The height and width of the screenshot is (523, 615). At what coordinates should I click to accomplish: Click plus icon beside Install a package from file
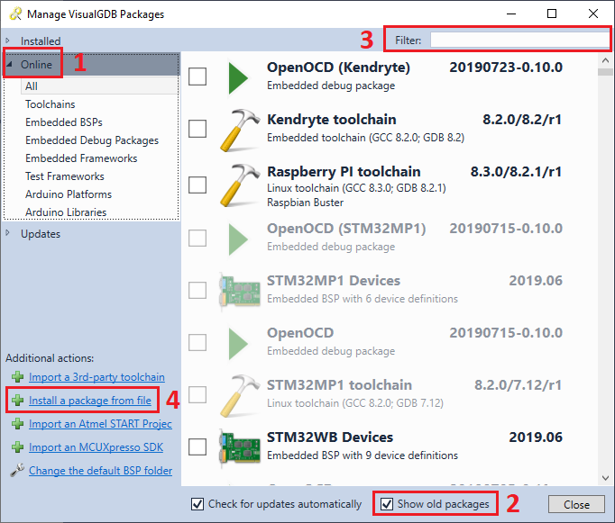[17, 400]
